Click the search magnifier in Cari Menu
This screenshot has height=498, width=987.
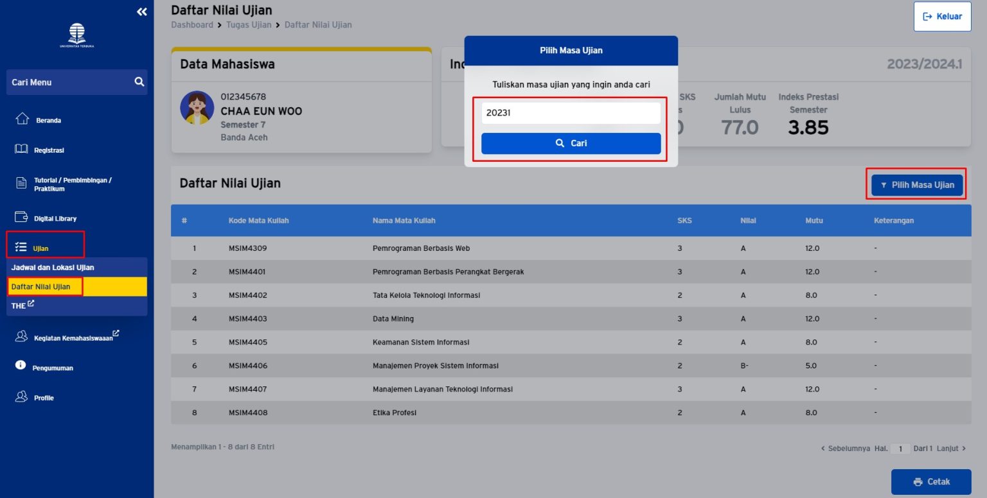139,82
